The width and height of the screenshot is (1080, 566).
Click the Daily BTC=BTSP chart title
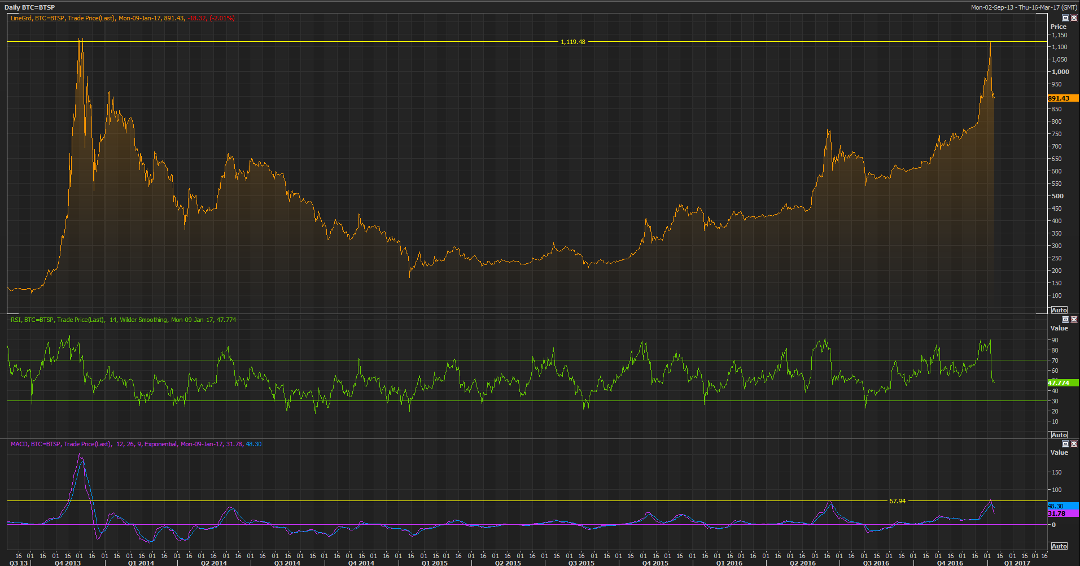[30, 7]
